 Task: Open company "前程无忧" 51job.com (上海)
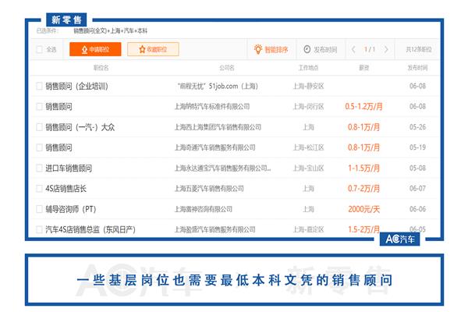pos(218,87)
